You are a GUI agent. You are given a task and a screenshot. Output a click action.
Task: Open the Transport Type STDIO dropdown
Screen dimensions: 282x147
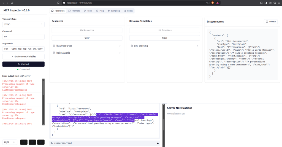[x=23, y=24]
